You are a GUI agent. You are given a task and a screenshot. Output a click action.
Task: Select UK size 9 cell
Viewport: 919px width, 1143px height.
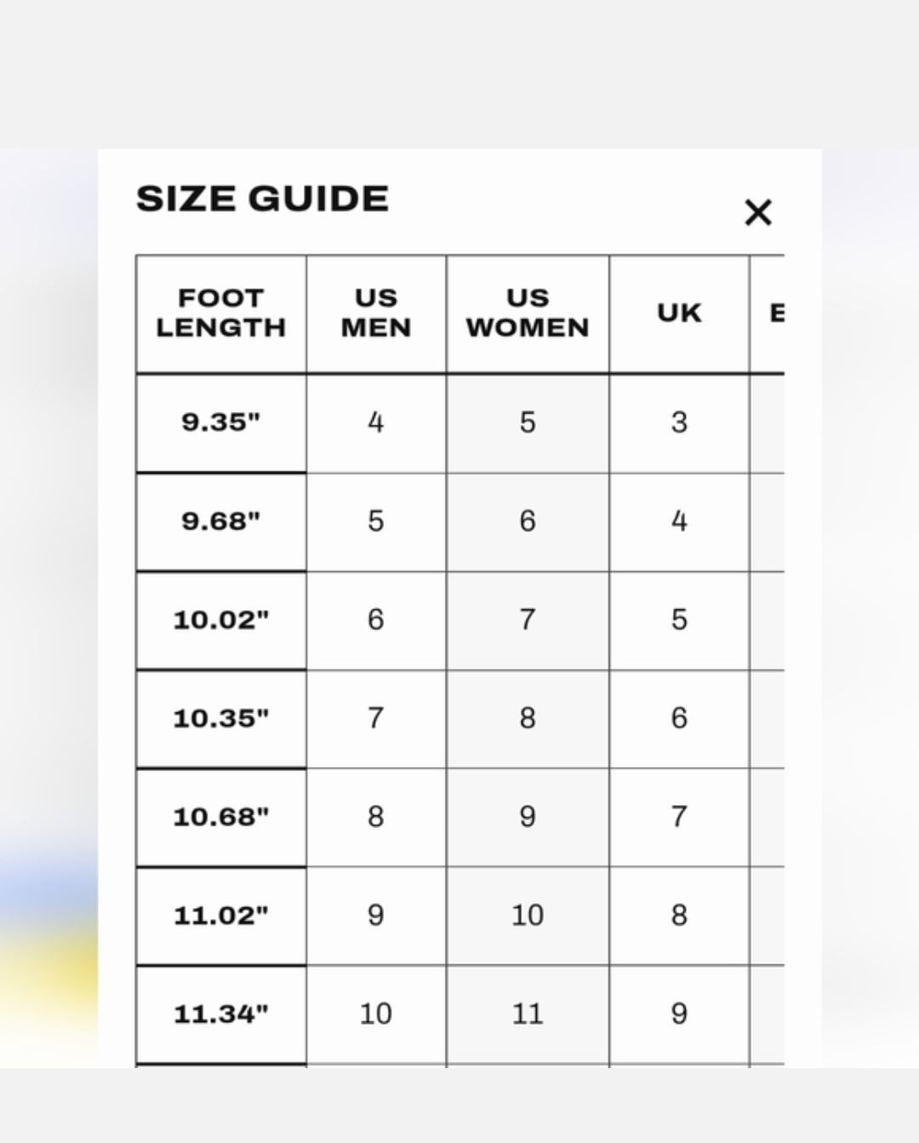679,1014
